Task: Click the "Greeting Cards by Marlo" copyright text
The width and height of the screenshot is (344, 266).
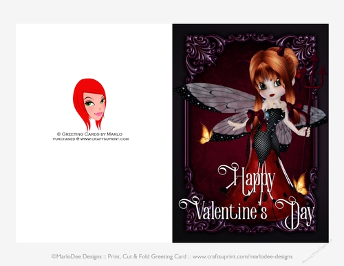Action: click(x=89, y=134)
